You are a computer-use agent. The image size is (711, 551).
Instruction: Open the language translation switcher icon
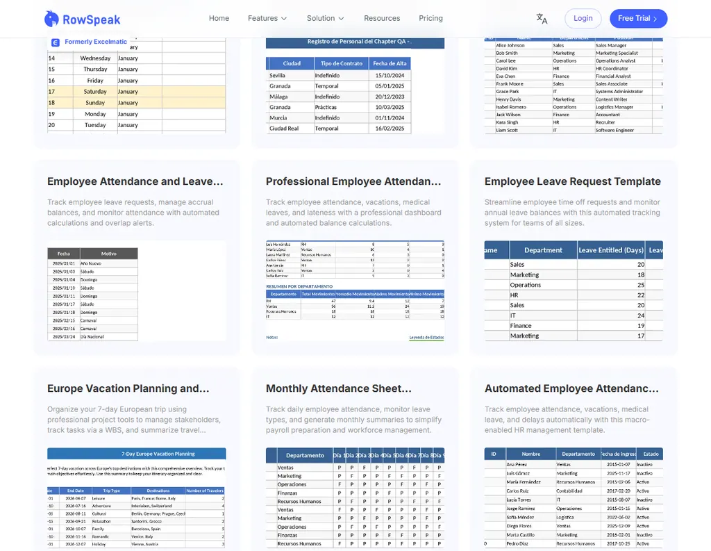pos(542,19)
